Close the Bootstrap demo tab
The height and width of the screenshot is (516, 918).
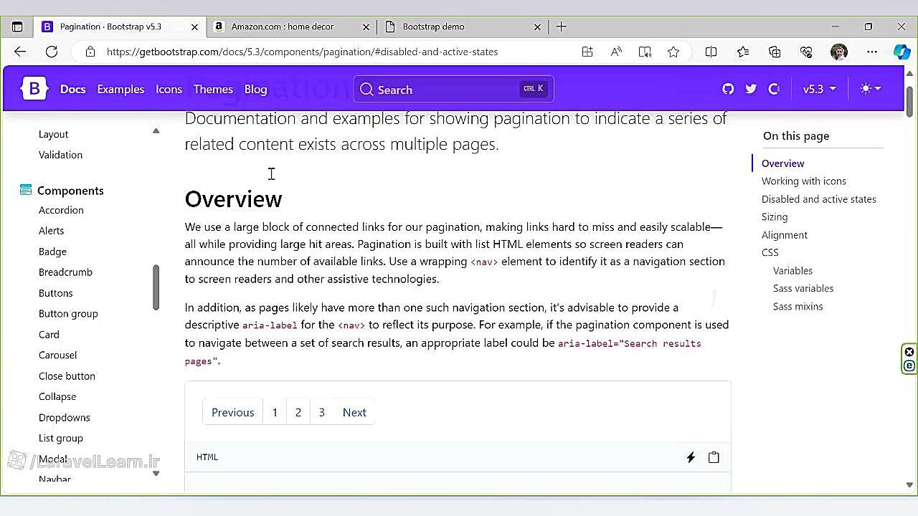[537, 27]
